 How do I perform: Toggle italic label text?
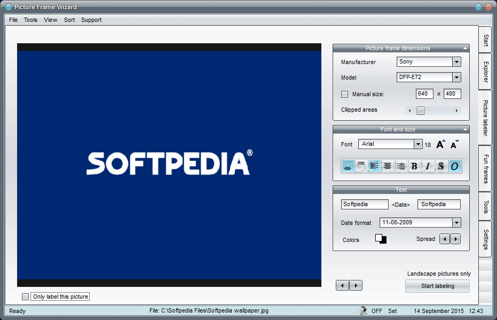(x=428, y=166)
